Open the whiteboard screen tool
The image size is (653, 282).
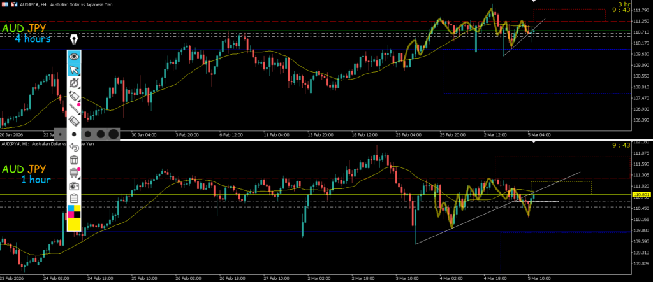pos(75,173)
